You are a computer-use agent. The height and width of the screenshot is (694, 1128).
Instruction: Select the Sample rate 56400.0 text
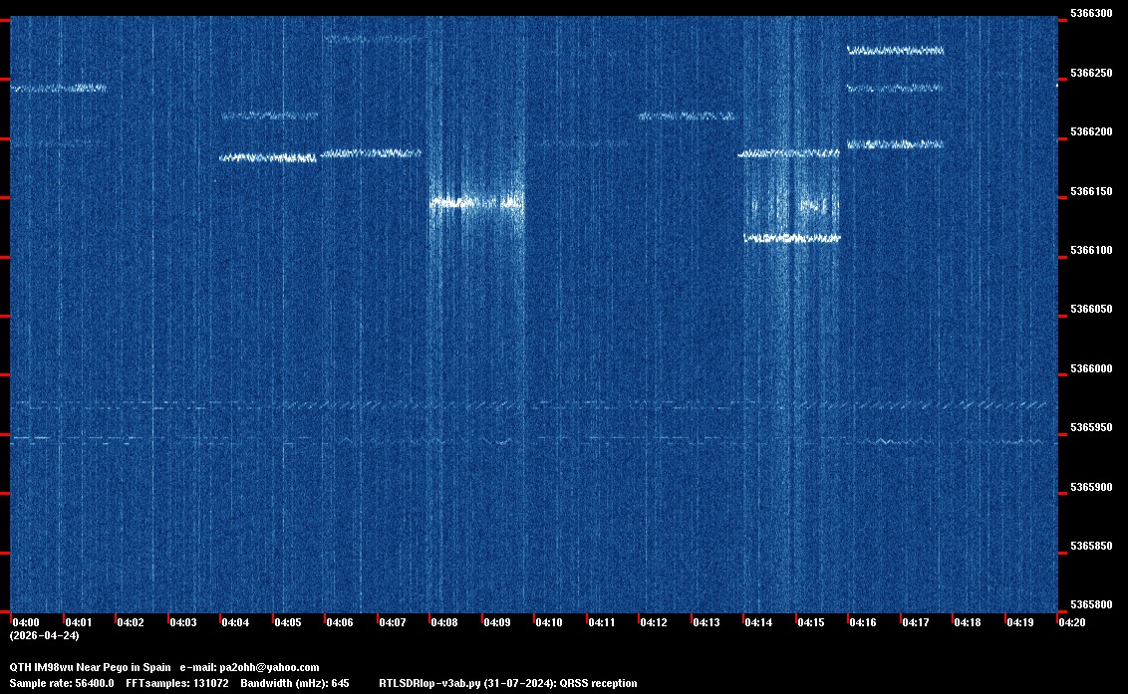click(62, 683)
